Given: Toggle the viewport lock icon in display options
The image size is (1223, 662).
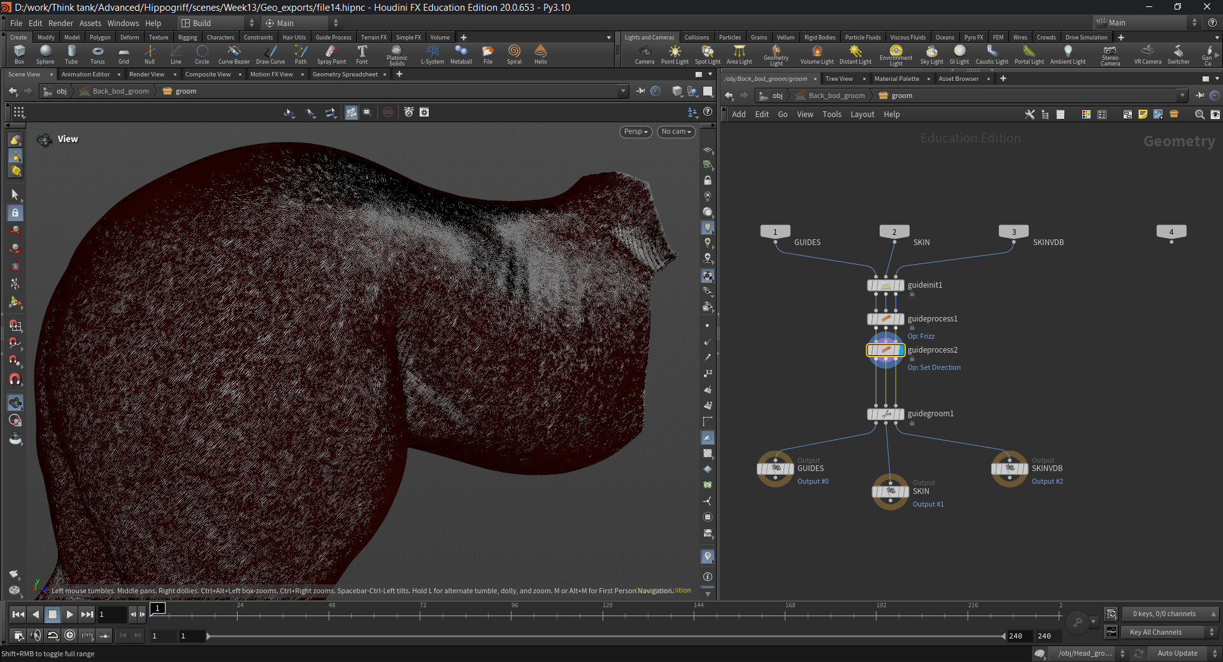Looking at the screenshot, I should pyautogui.click(x=708, y=181).
